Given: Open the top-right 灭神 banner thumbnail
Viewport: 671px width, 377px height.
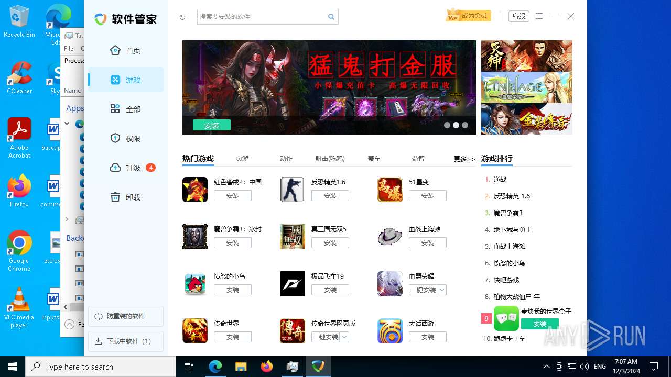Looking at the screenshot, I should pos(527,56).
